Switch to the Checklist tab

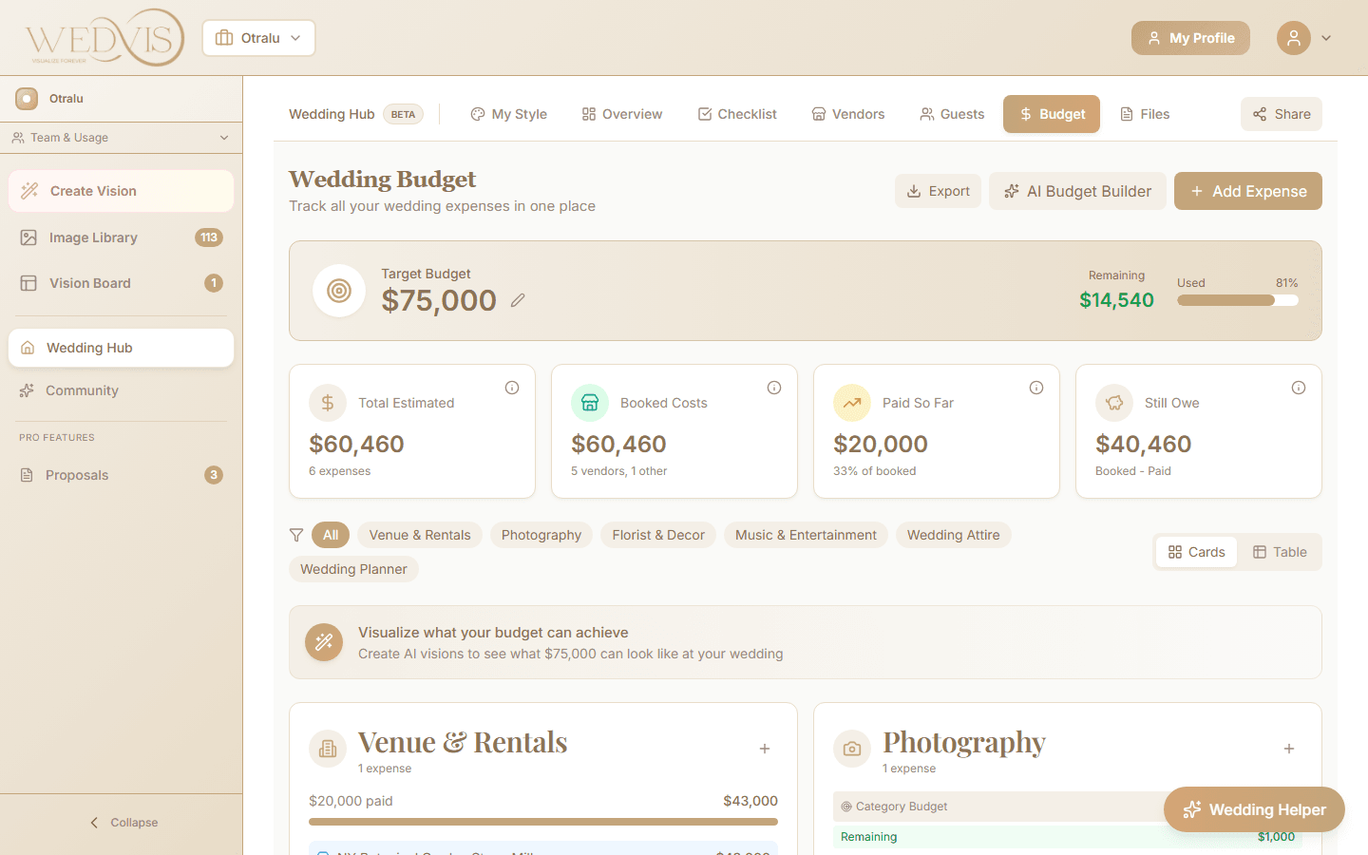tap(736, 113)
